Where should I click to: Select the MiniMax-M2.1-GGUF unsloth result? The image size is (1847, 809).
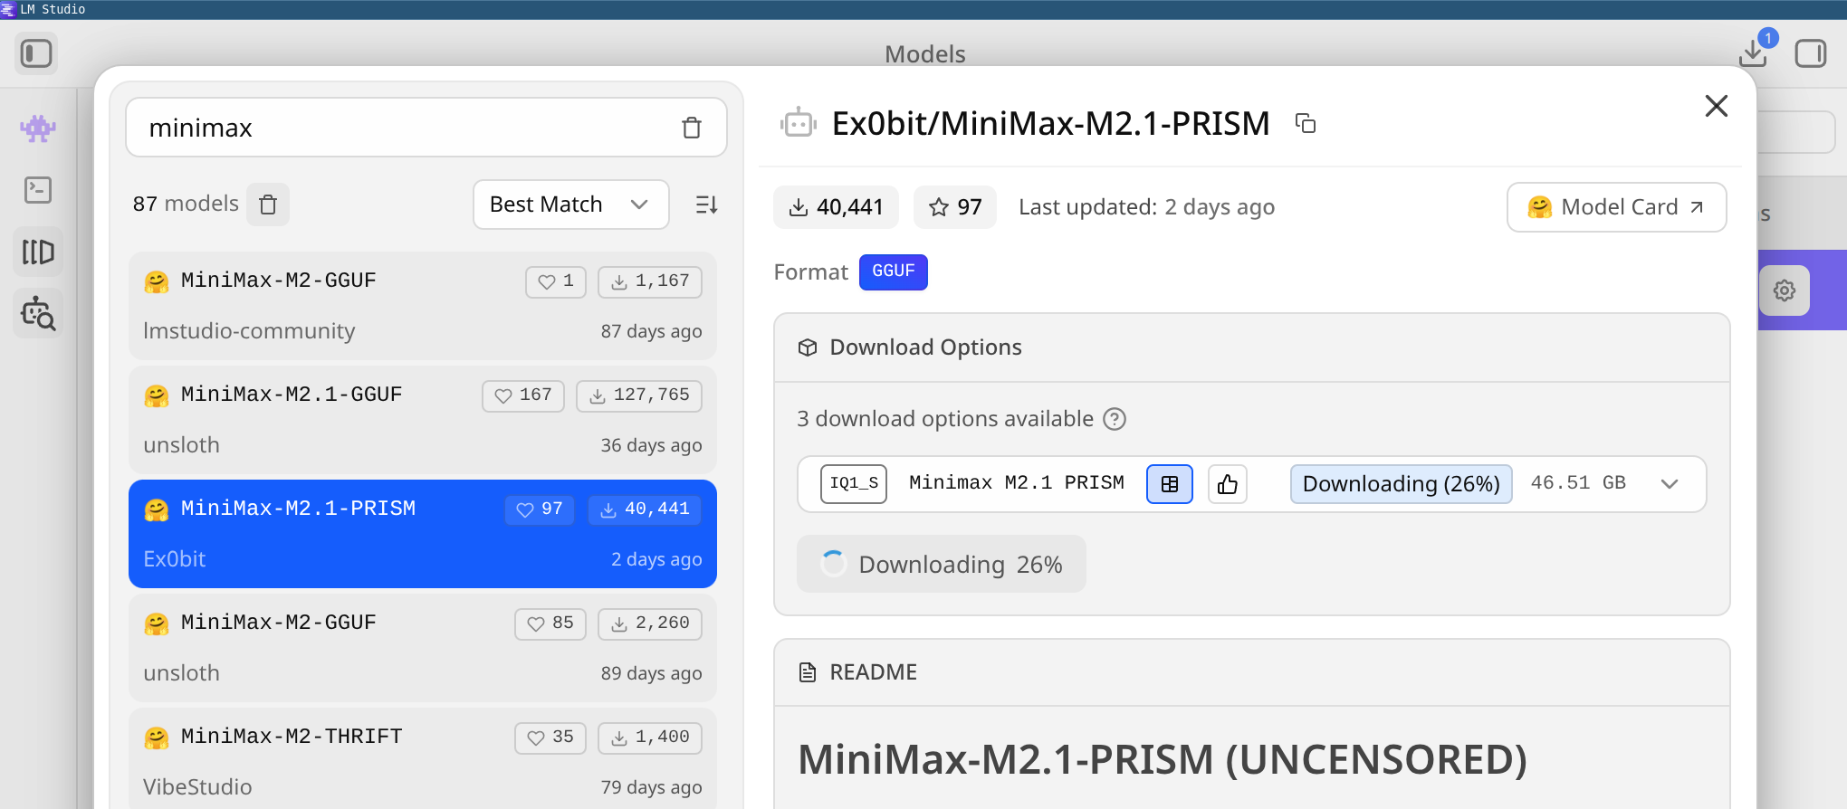[x=422, y=420]
